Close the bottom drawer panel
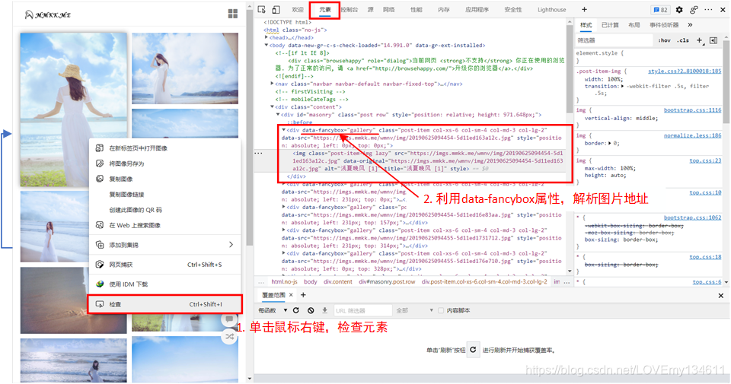 721,296
